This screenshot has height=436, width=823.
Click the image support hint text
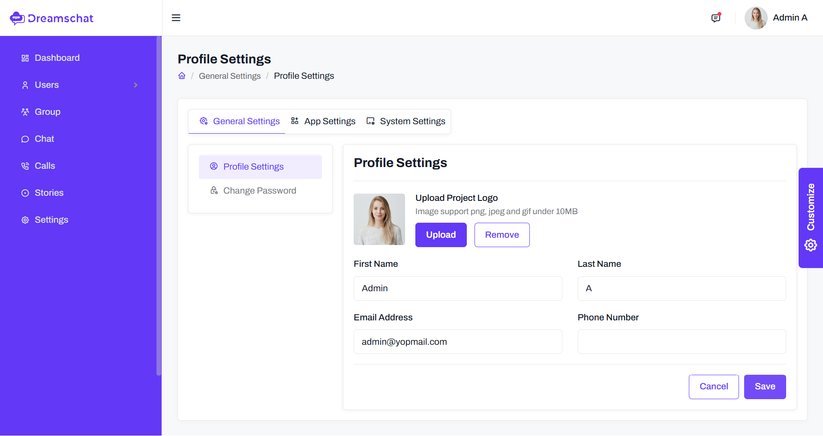(496, 212)
